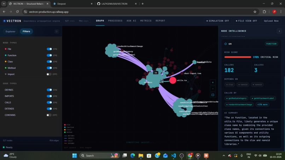Click renderAttachmentImage caller chip
The image size is (285, 160).
click(239, 105)
